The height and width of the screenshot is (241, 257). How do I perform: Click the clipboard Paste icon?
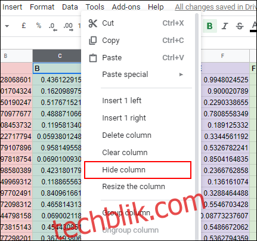(x=93, y=58)
